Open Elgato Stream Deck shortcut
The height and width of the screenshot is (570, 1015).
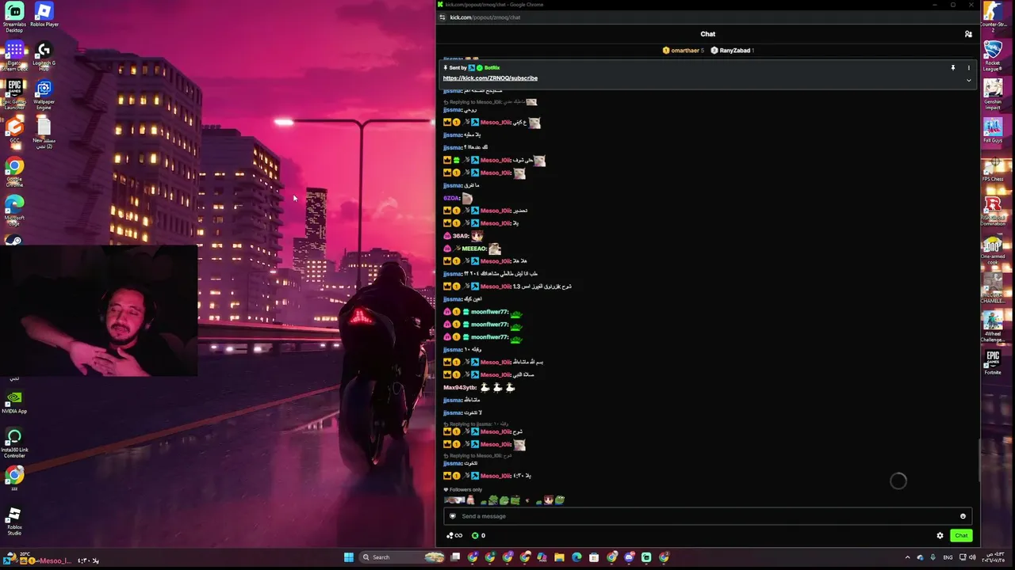pos(14,55)
